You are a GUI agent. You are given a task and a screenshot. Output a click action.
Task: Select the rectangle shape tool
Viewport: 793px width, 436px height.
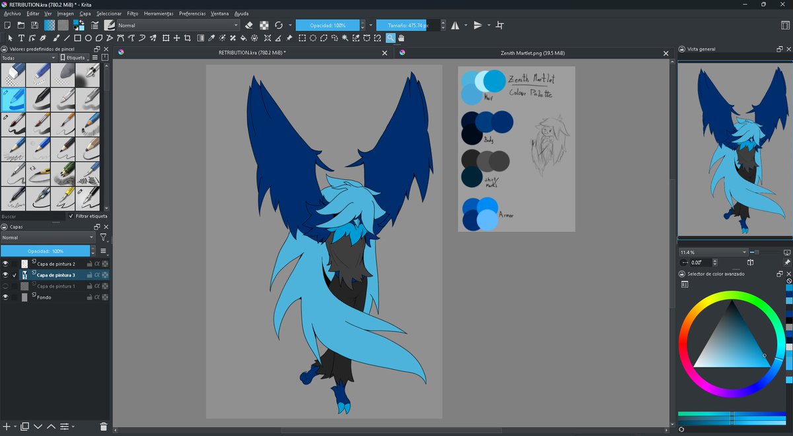coord(77,38)
